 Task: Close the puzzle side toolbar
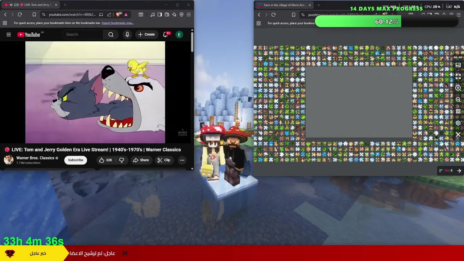(458, 134)
